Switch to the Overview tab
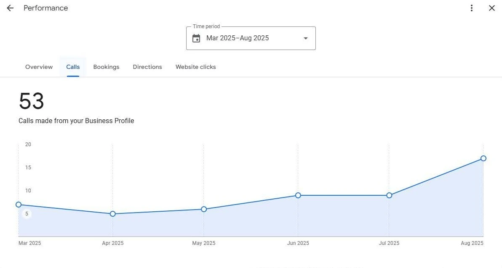Image resolution: width=502 pixels, height=268 pixels. coord(39,67)
